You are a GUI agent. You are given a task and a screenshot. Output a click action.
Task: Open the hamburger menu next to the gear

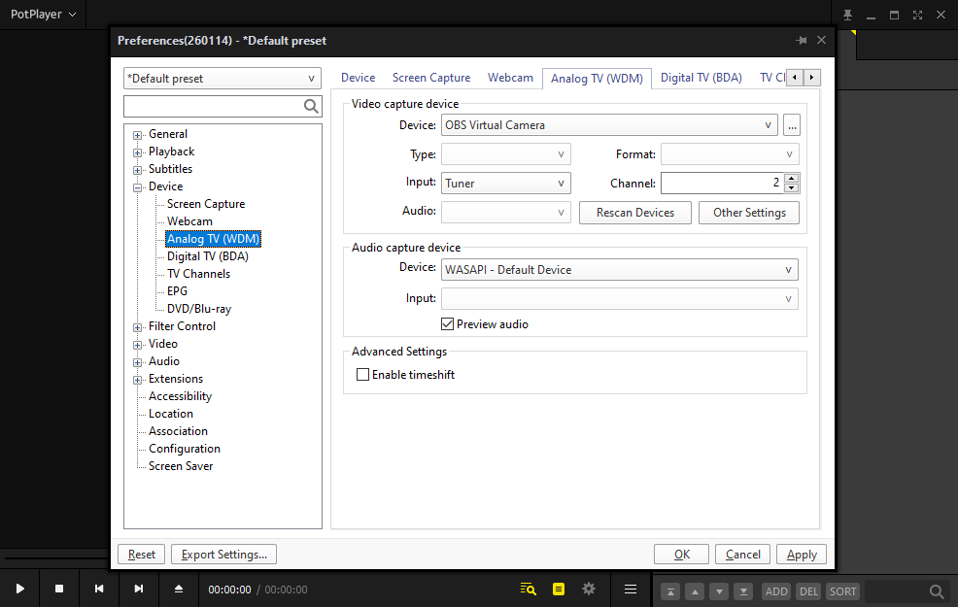click(x=630, y=589)
